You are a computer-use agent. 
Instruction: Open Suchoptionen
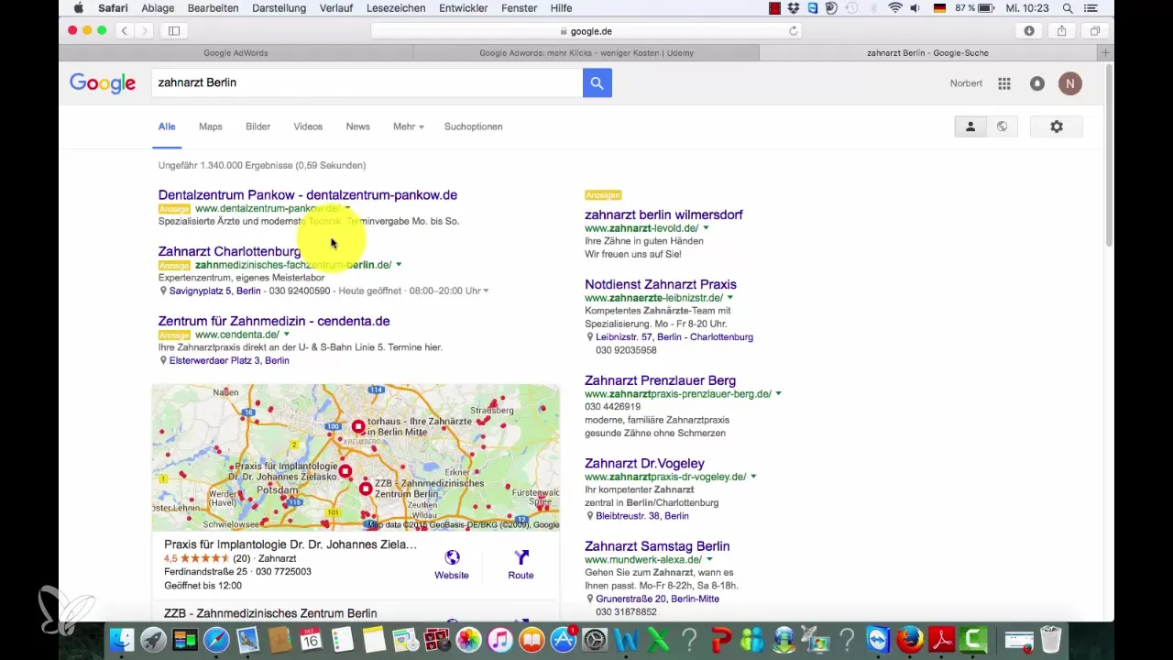click(473, 126)
